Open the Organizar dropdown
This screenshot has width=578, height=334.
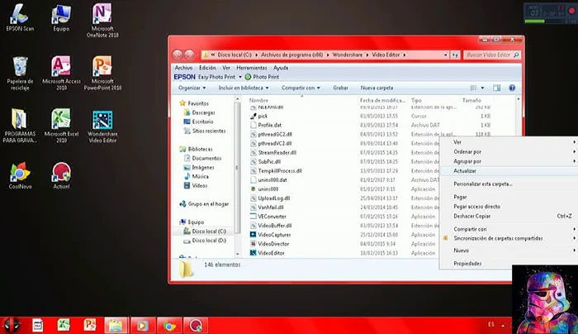click(x=192, y=87)
